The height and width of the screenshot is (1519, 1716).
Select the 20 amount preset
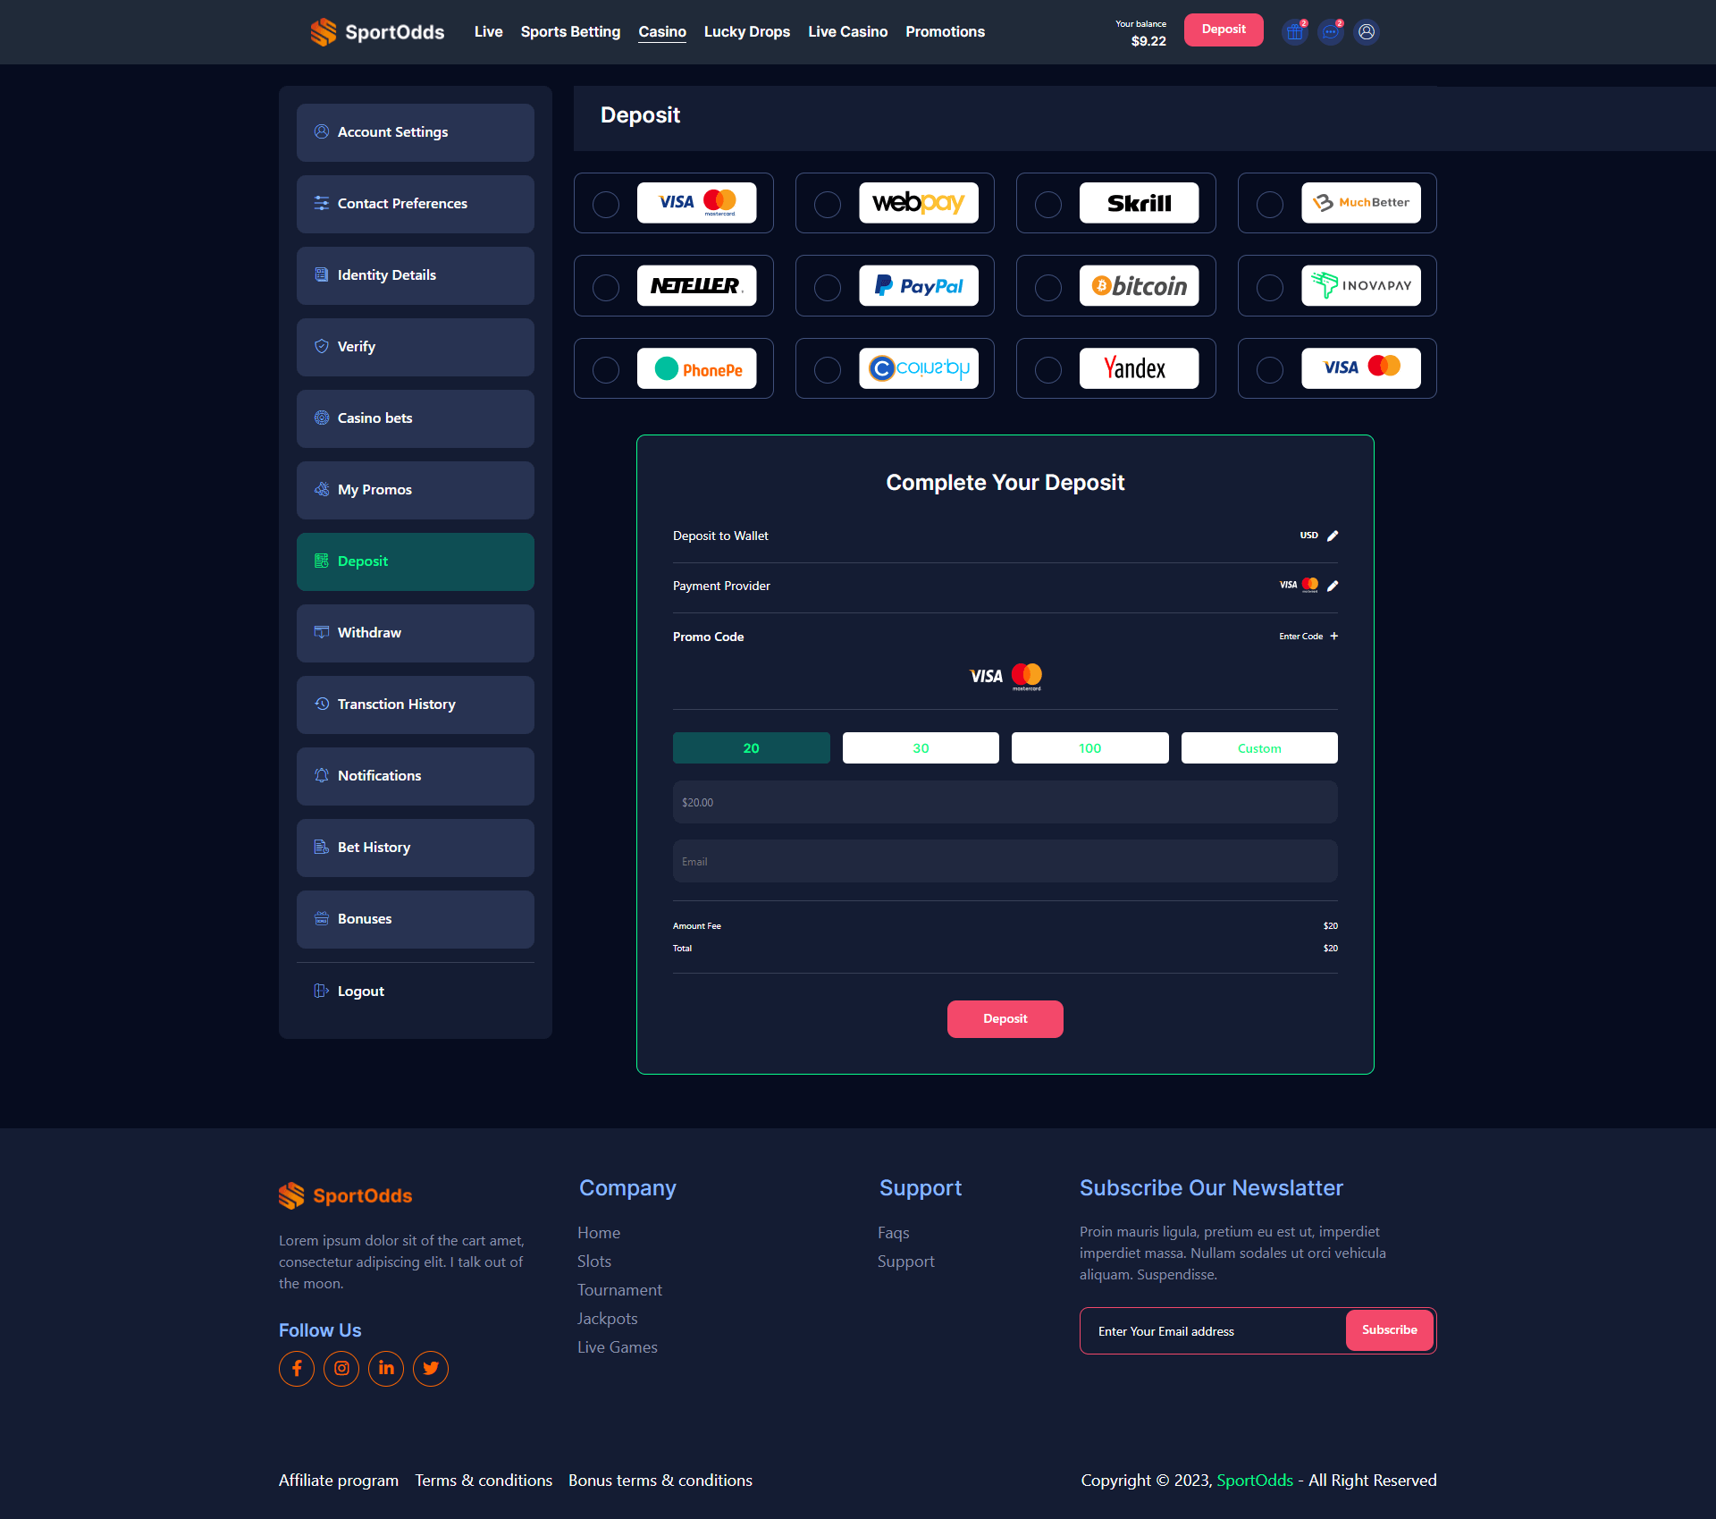click(x=752, y=748)
